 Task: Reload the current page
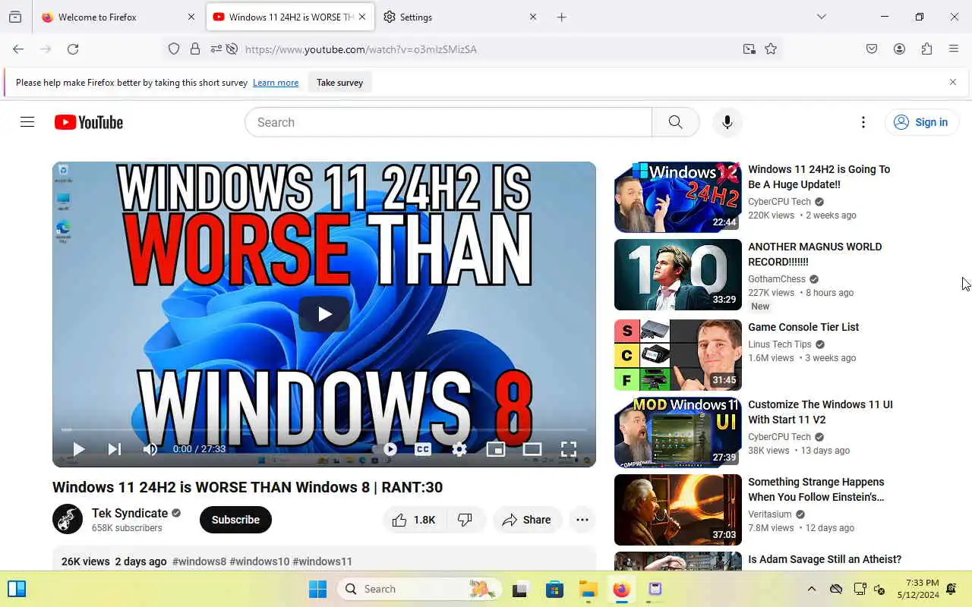(73, 49)
